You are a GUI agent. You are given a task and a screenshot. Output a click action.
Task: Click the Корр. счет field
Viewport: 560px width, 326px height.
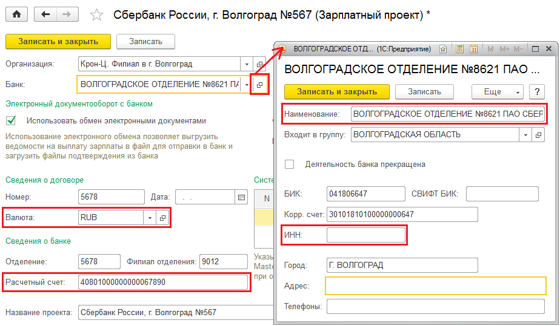point(402,215)
